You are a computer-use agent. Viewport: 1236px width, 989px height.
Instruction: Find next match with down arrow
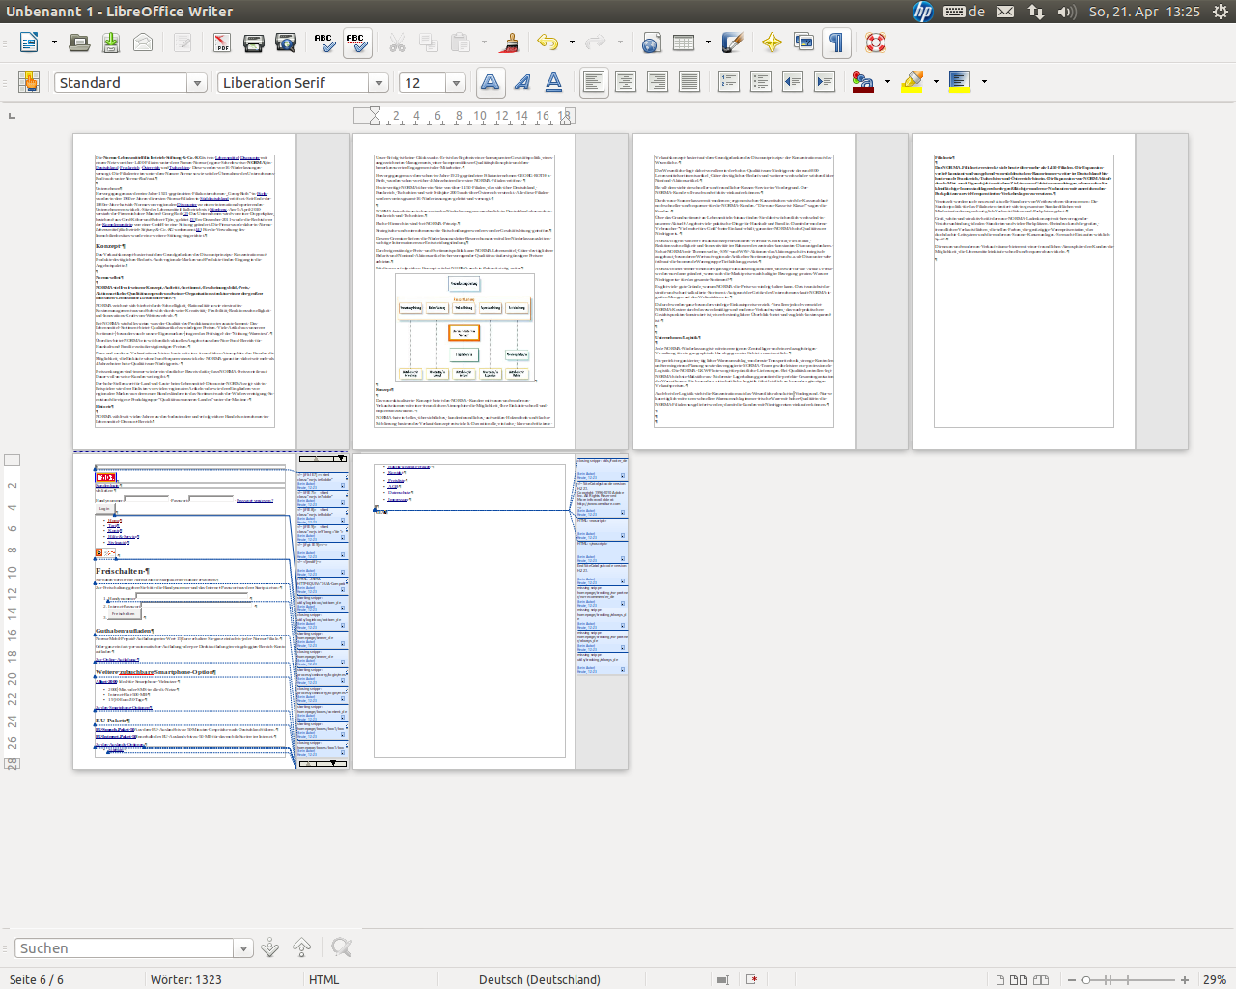pos(270,948)
